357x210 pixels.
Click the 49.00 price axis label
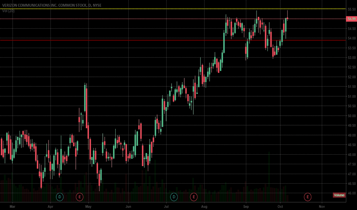point(352,135)
